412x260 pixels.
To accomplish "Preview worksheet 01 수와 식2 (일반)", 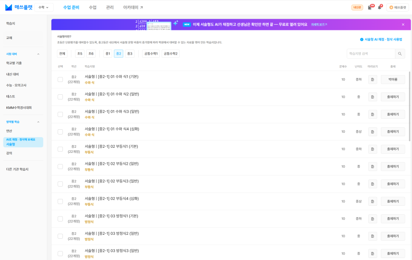I will (373, 97).
